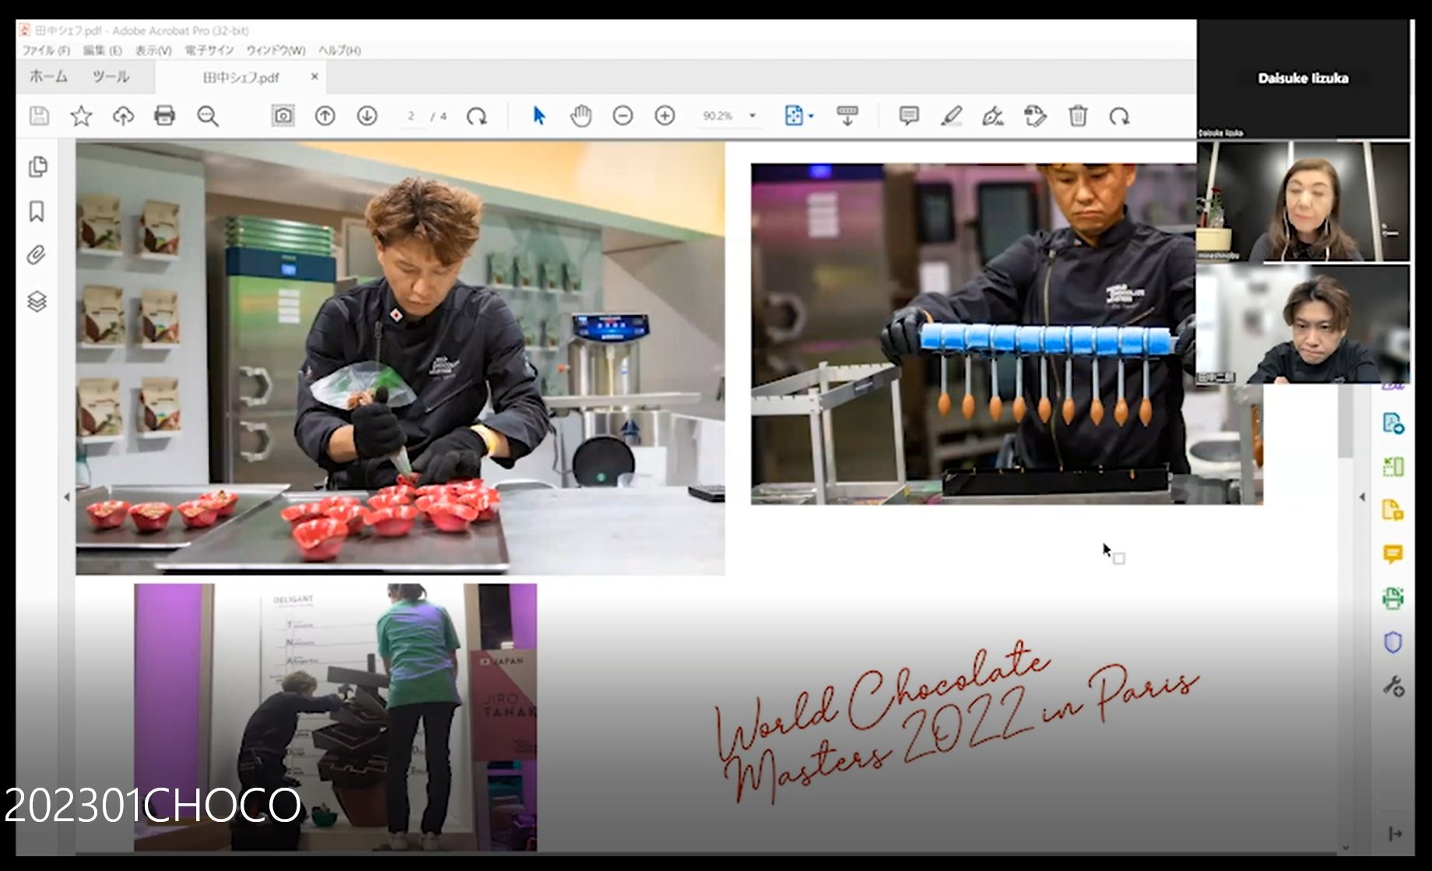Click the zoom in plus icon
1432x871 pixels.
click(665, 116)
